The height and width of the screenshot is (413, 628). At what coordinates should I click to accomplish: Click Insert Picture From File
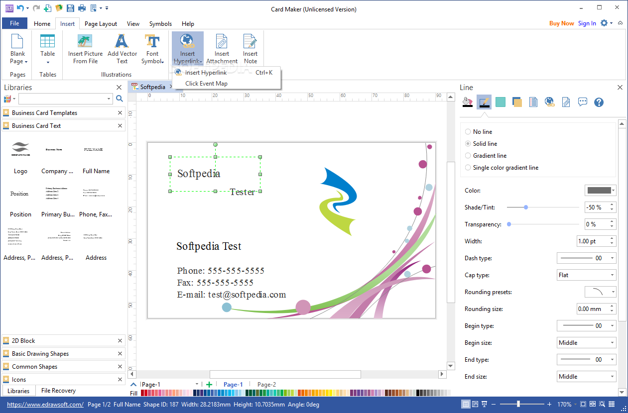[85, 49]
